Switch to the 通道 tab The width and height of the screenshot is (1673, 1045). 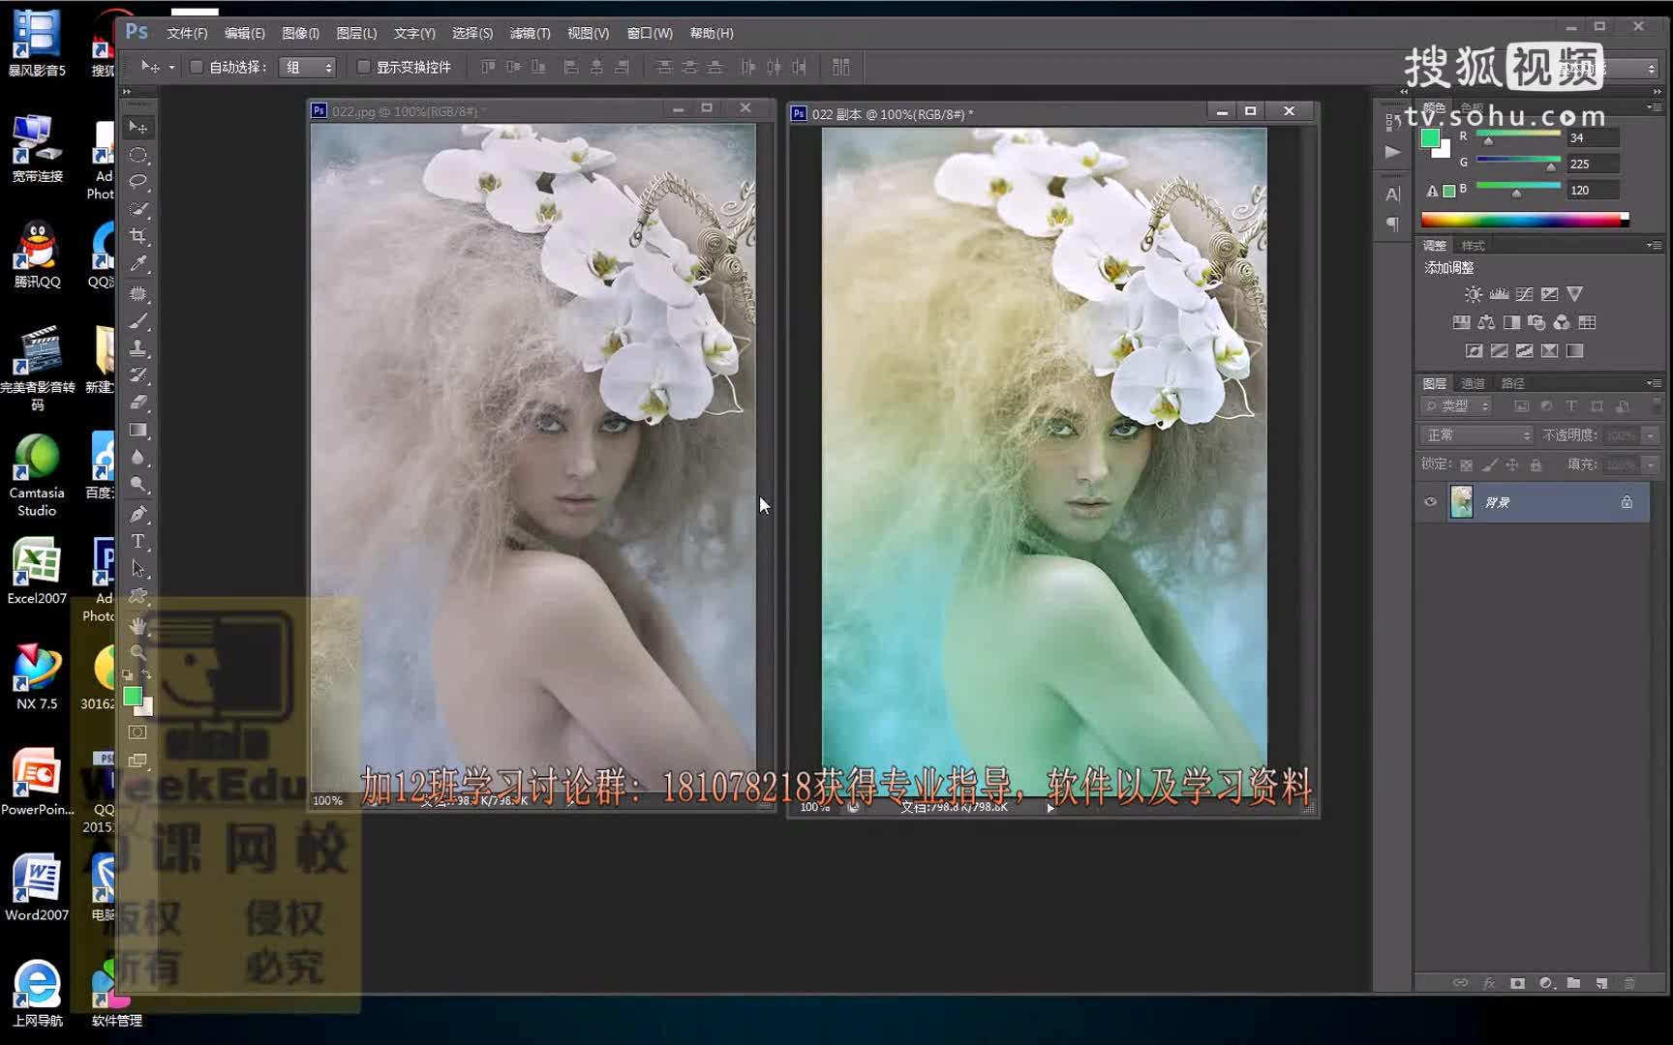click(1473, 383)
